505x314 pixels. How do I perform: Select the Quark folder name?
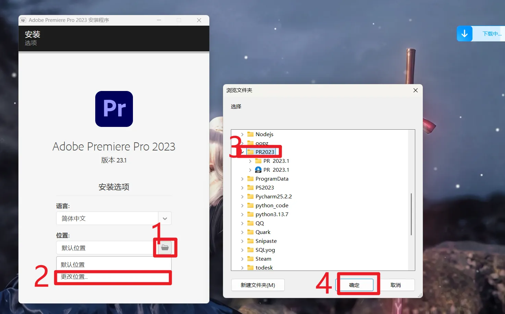pyautogui.click(x=263, y=232)
